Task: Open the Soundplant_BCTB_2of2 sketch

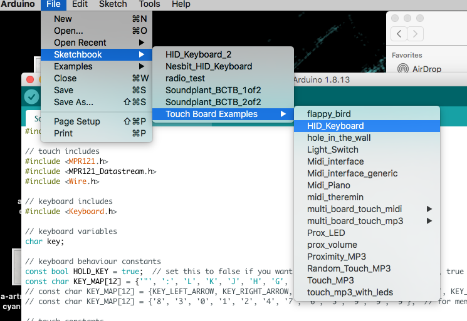Action: 223,102
